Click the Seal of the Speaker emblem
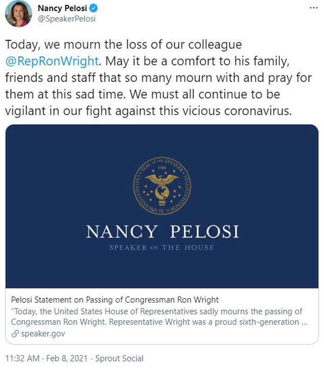324x369 pixels. click(162, 186)
